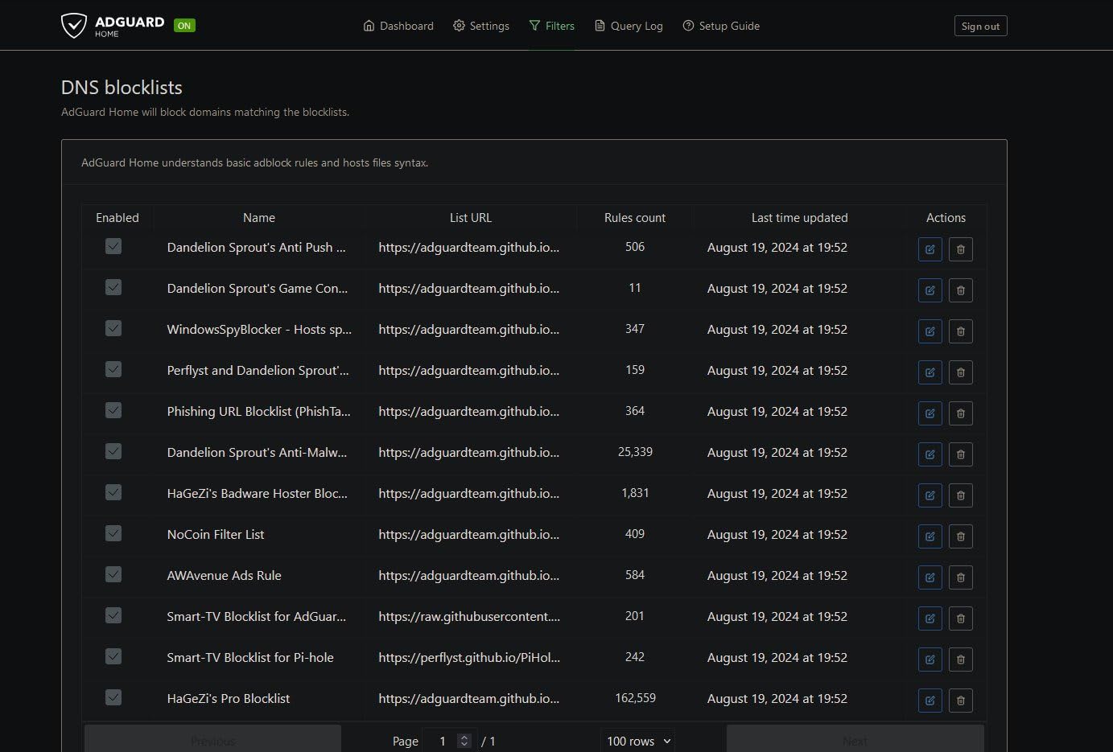Delete Smart-TV Blocklist for AdGuard
This screenshot has width=1113, height=752.
click(960, 618)
